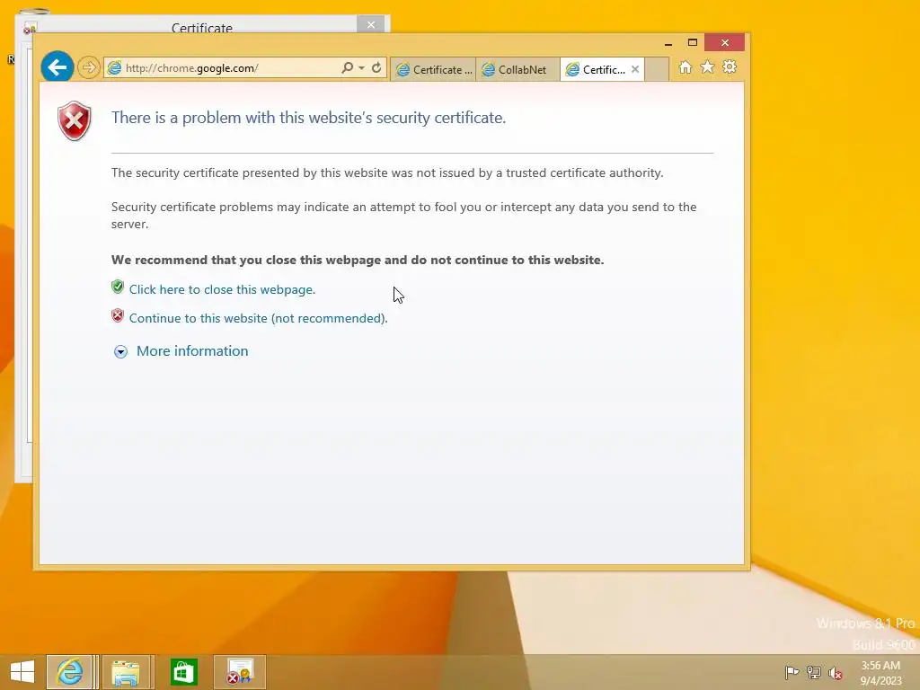Maximize the Internet Explorer window
The width and height of the screenshot is (920, 690).
pos(693,43)
